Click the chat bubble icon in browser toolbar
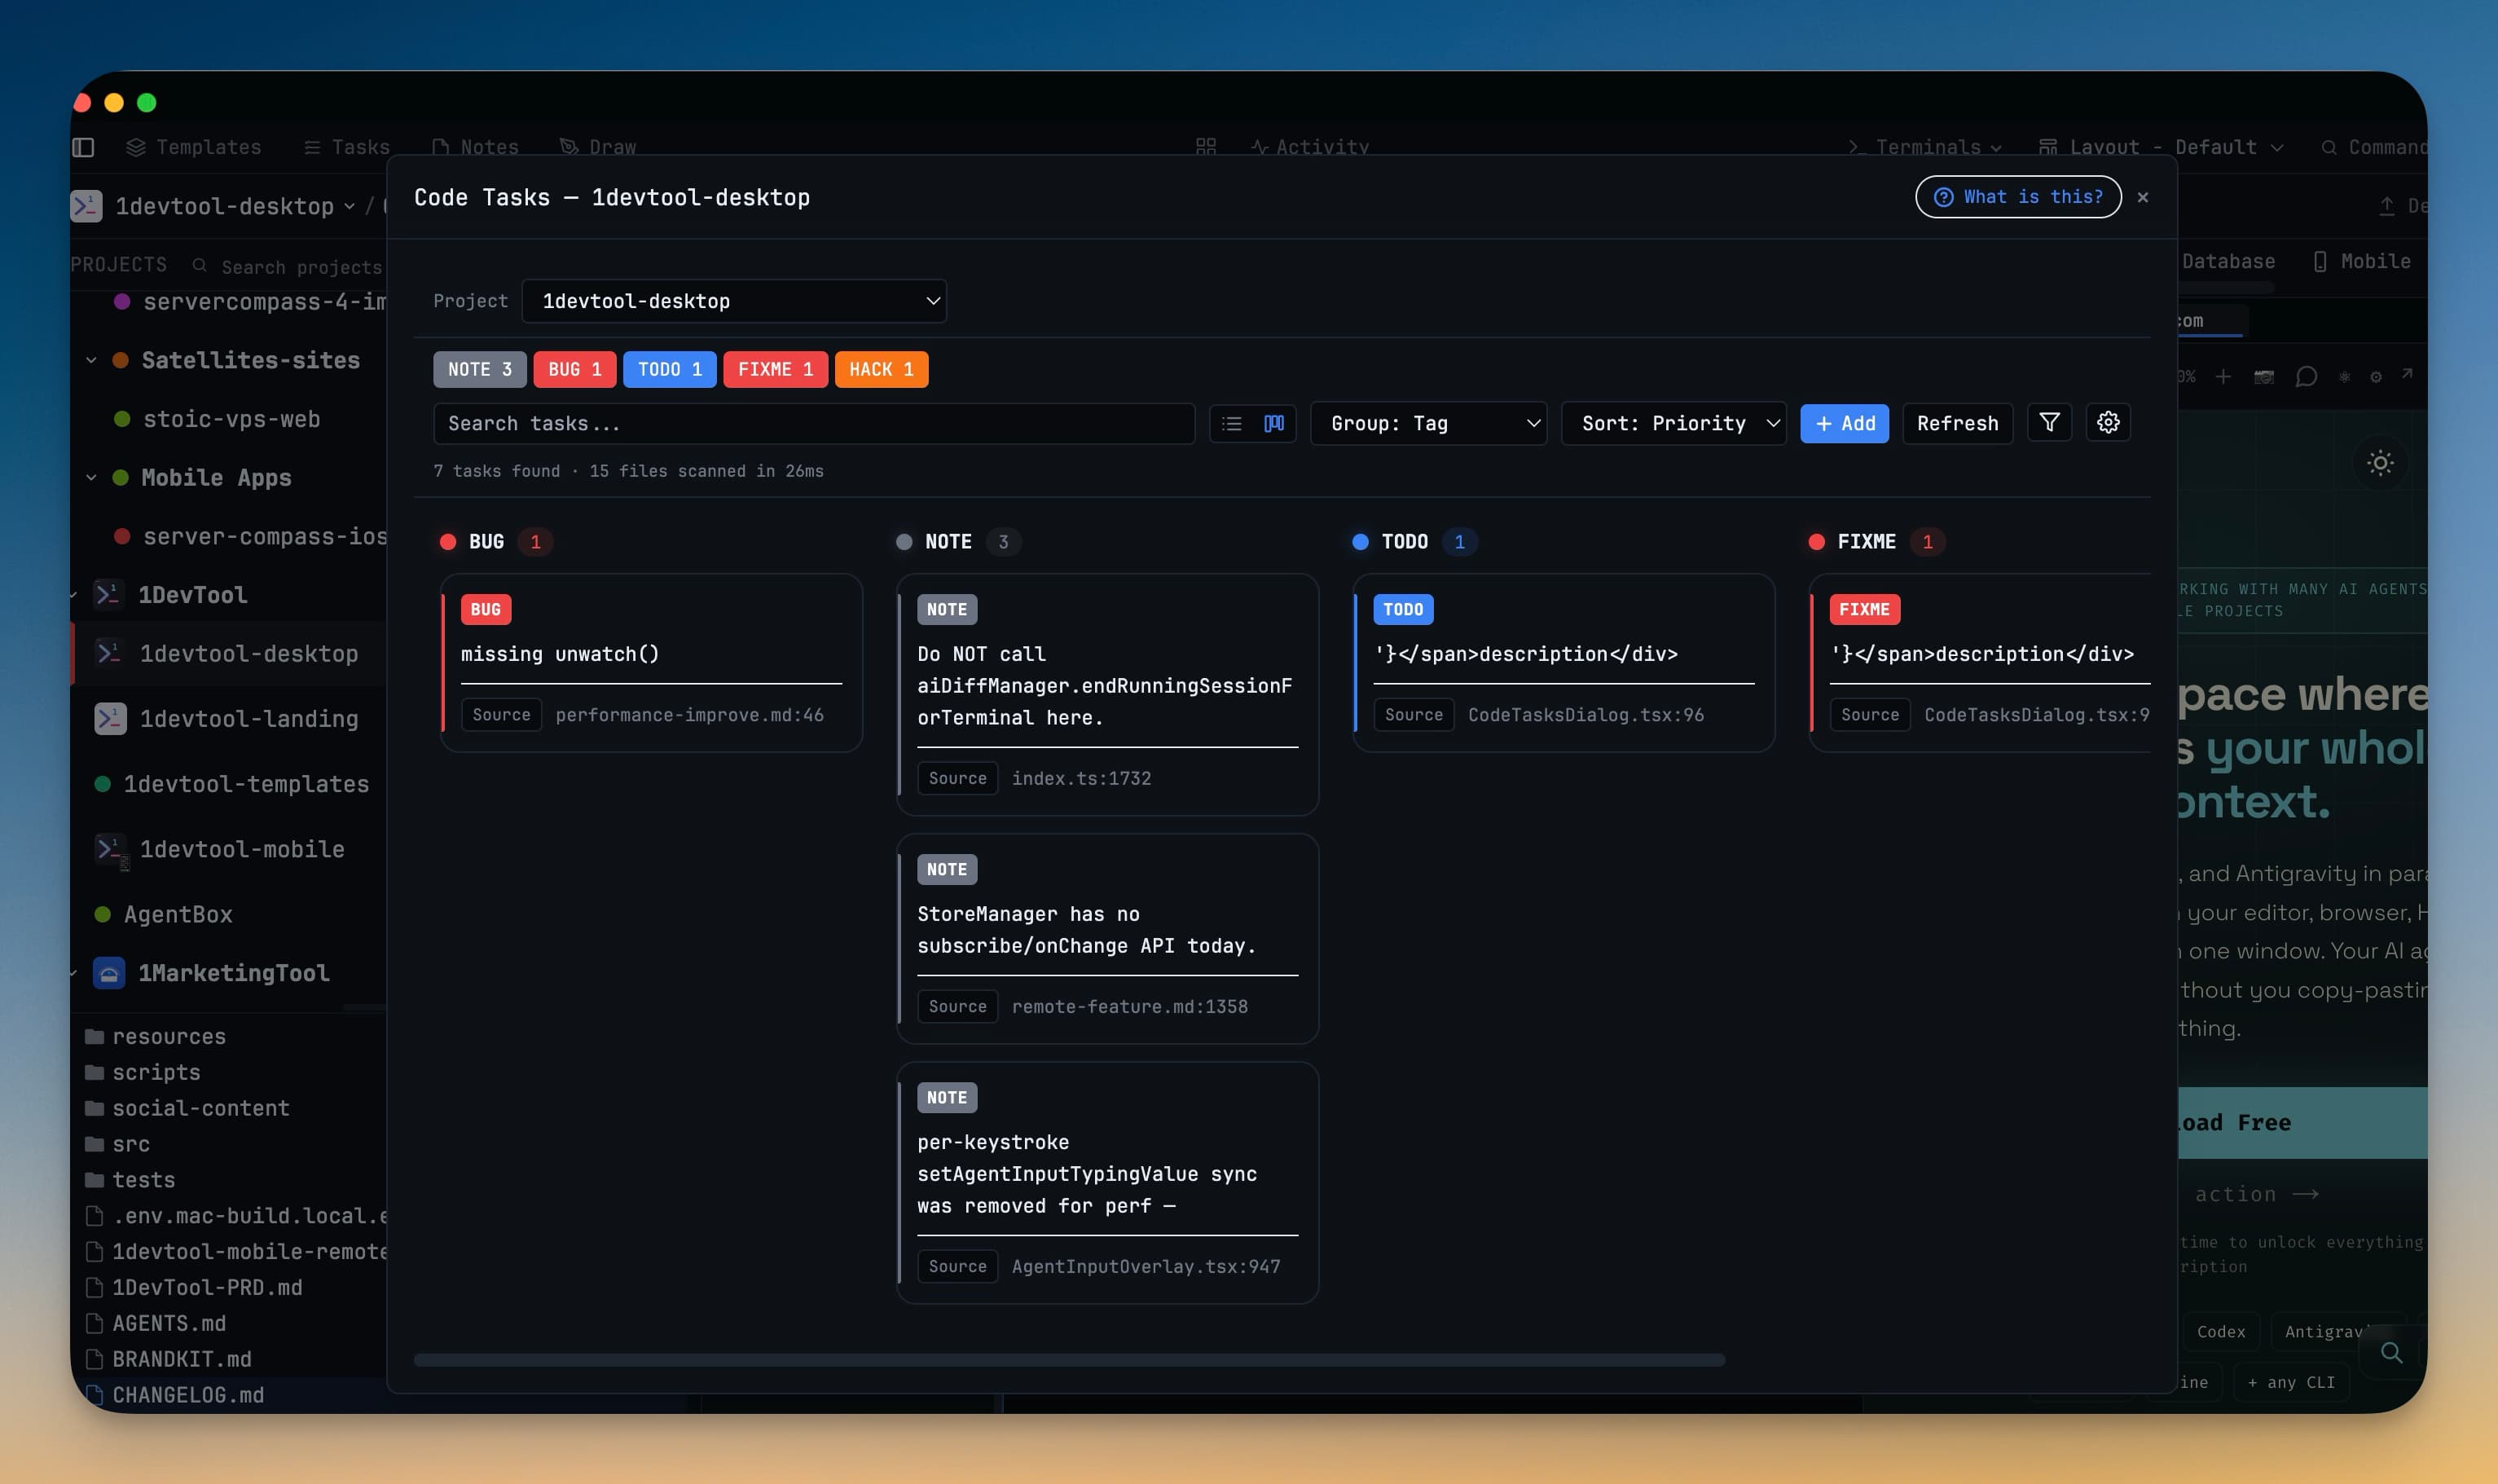Image resolution: width=2498 pixels, height=1484 pixels. [x=2306, y=377]
